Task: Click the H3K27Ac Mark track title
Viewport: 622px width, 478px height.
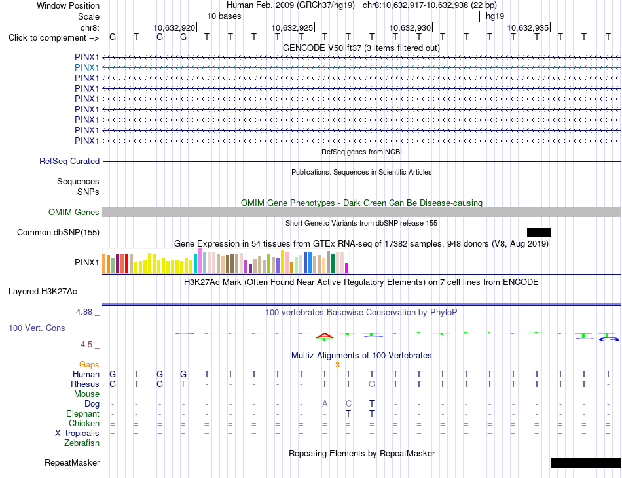Action: click(361, 282)
